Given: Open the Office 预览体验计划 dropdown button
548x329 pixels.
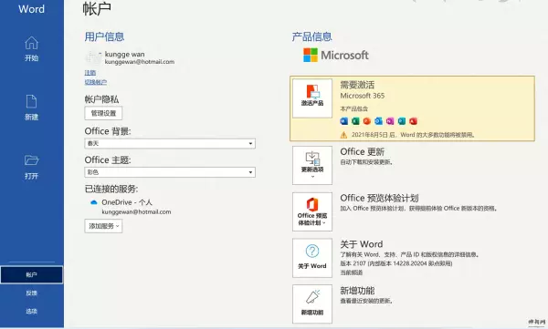Looking at the screenshot, I should tap(312, 211).
